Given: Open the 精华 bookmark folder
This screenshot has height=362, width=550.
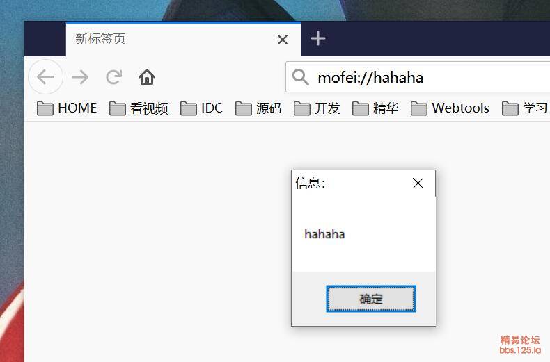Looking at the screenshot, I should point(375,108).
